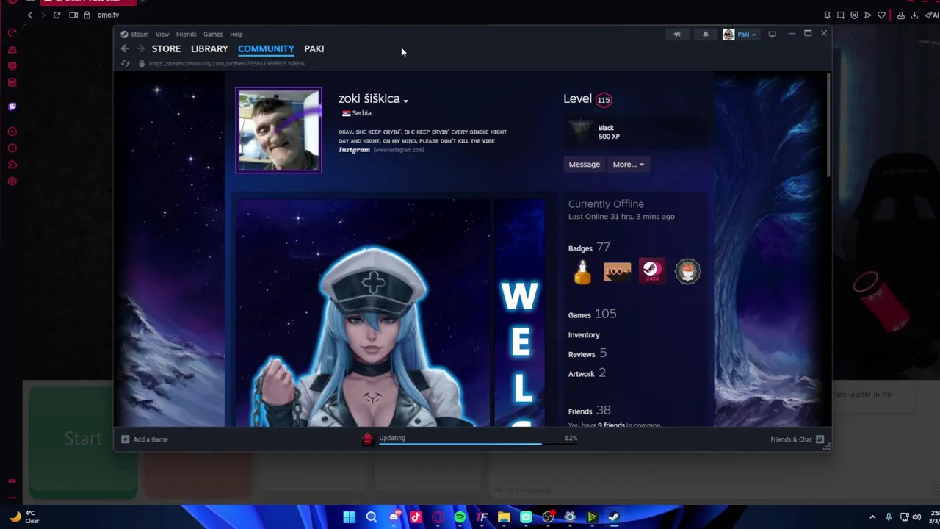Click the browser pinboard pin icon
Image resolution: width=940 pixels, height=529 pixels.
coord(827,15)
